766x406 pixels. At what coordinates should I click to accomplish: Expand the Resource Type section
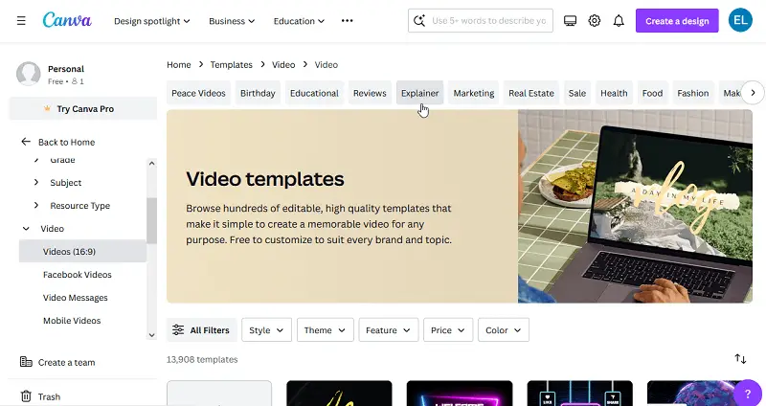pos(36,205)
